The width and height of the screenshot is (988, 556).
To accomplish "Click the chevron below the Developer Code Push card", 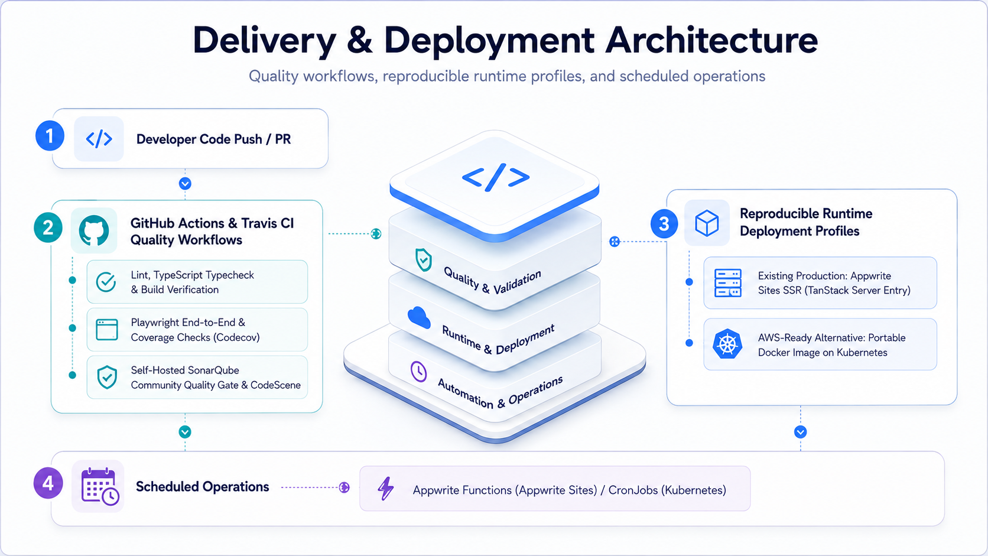I will 185,184.
